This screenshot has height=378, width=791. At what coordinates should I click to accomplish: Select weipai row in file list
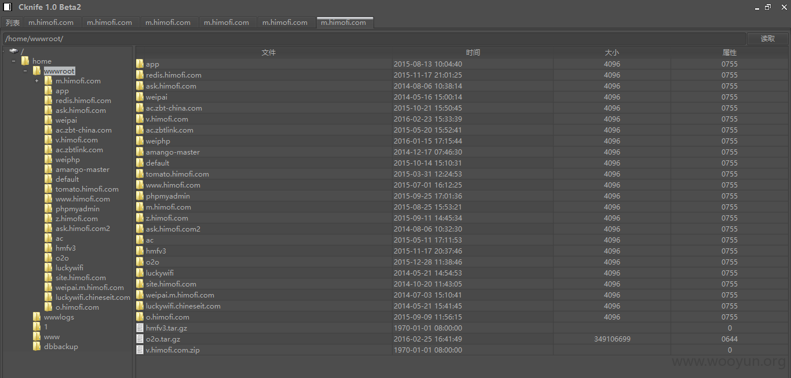click(x=462, y=97)
